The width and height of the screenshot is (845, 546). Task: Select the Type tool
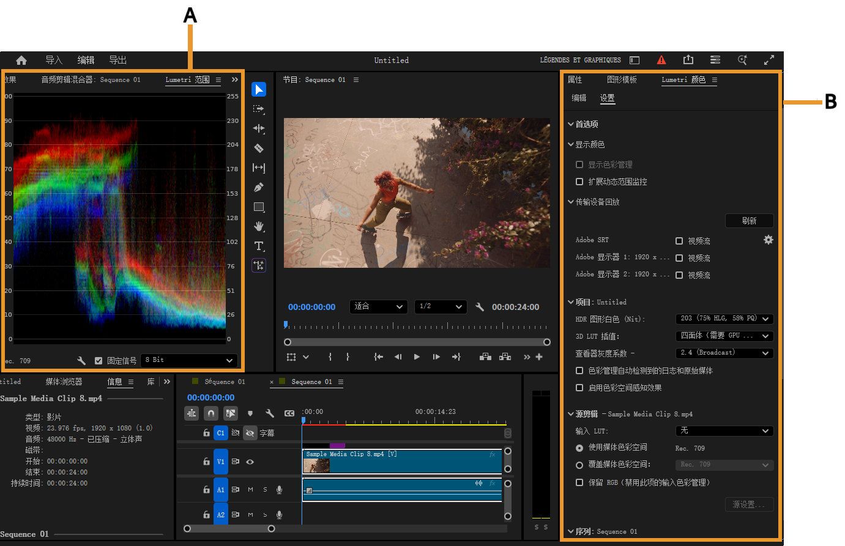259,246
